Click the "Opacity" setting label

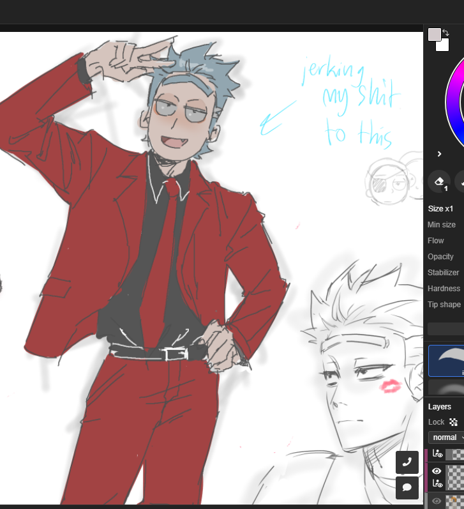440,257
